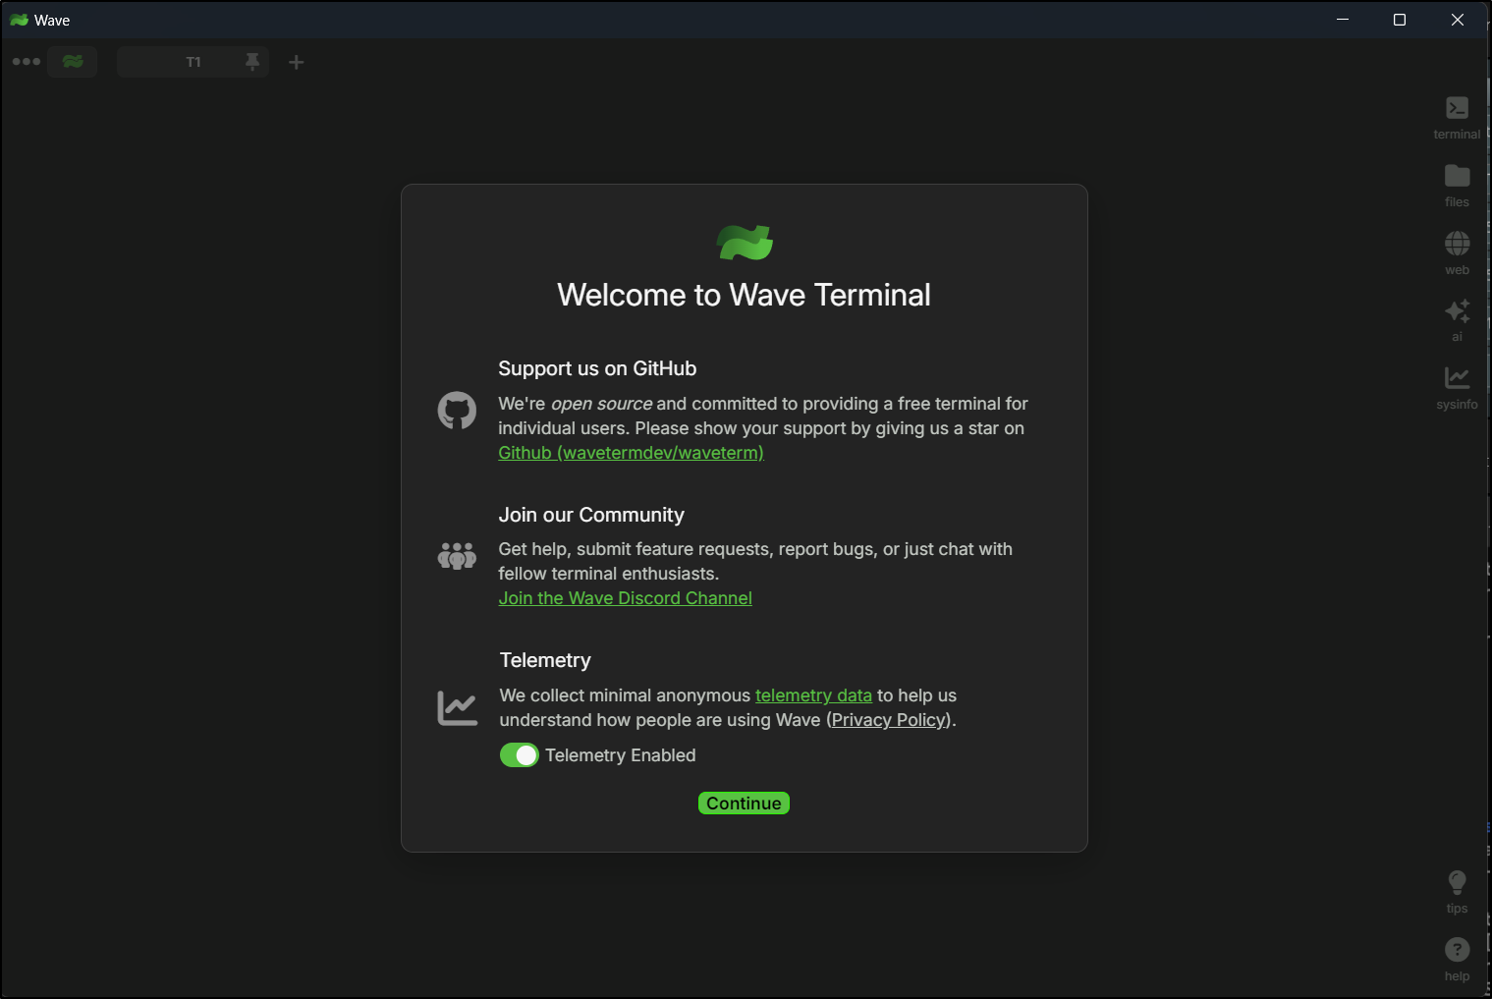
Task: Click the green Wave workspace switcher icon
Action: click(x=73, y=62)
